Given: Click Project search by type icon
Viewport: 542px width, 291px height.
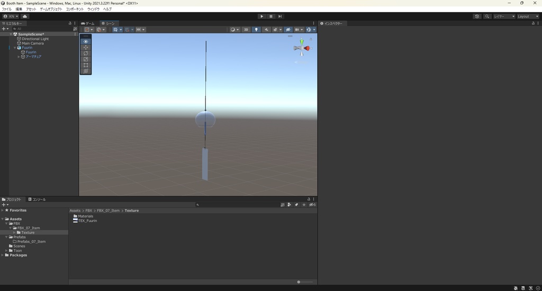Looking at the screenshot, I should pos(290,205).
